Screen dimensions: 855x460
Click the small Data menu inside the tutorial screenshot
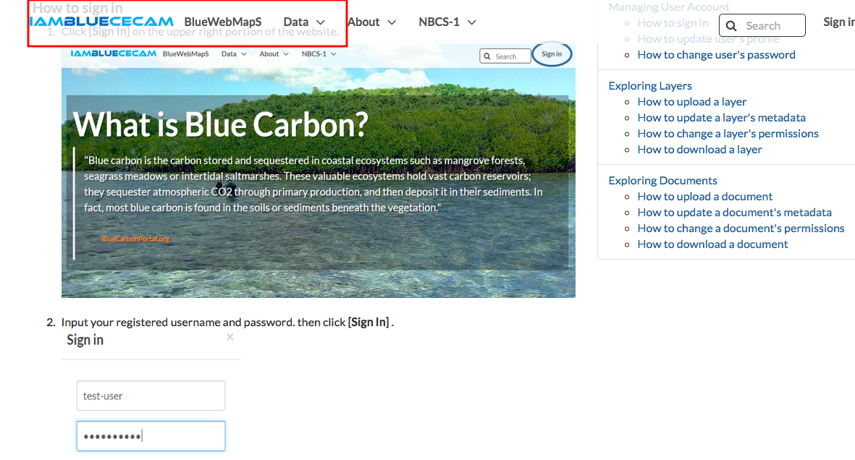point(234,54)
